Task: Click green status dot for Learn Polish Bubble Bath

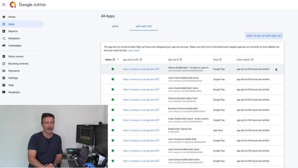Action: [x=113, y=79]
